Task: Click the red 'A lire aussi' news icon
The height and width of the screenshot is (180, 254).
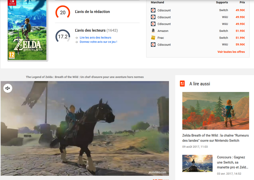Action: pyautogui.click(x=182, y=84)
